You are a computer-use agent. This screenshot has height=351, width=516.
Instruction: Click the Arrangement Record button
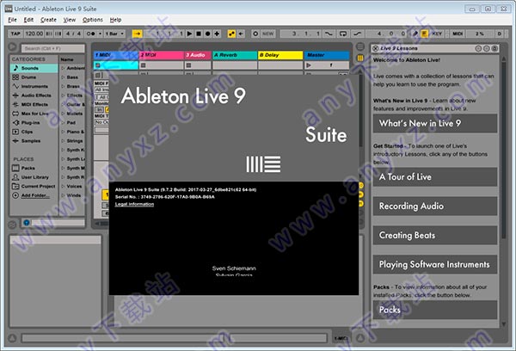(207, 34)
